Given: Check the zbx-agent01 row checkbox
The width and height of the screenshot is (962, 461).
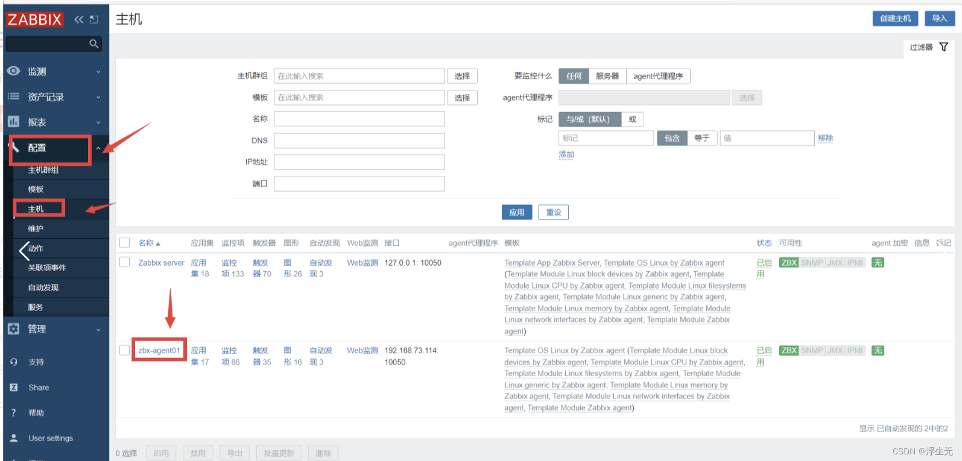Looking at the screenshot, I should click(125, 350).
